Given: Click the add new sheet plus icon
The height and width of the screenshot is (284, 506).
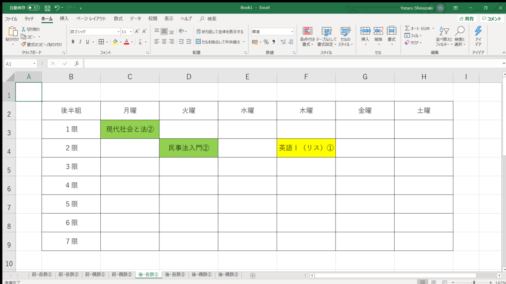Looking at the screenshot, I should pyautogui.click(x=253, y=275).
